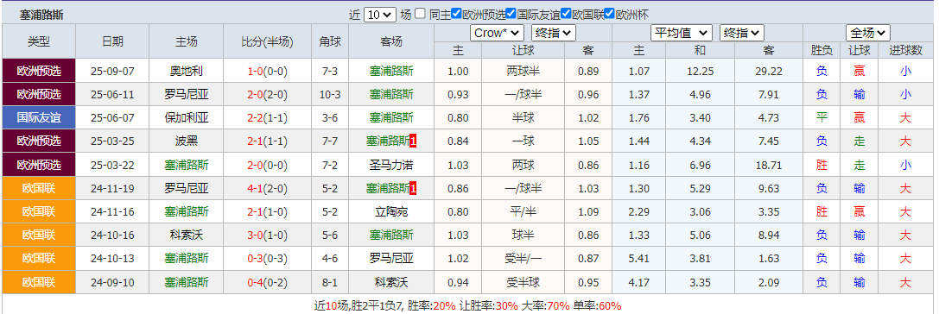Viewport: 939px width, 314px height.
Task: Click the score 2-2(1-1)
Action: click(268, 118)
